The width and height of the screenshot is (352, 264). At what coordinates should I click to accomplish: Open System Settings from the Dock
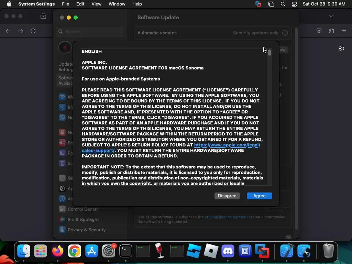pos(109,251)
